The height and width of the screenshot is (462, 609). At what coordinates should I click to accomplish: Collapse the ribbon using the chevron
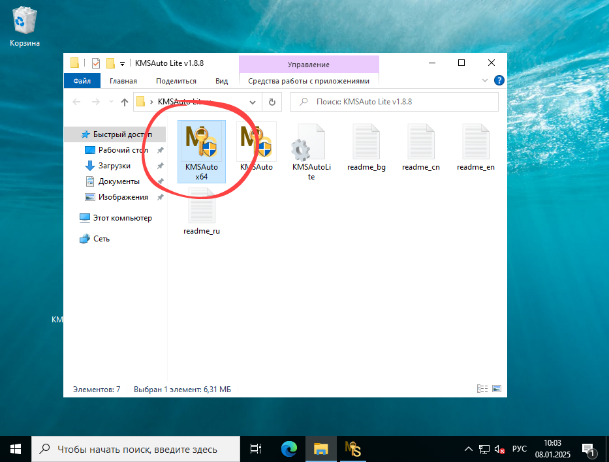coord(484,80)
